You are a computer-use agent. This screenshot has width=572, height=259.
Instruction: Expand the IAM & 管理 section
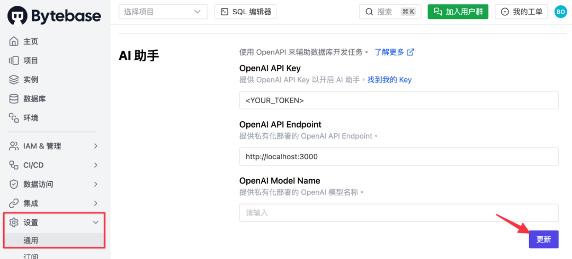(53, 146)
